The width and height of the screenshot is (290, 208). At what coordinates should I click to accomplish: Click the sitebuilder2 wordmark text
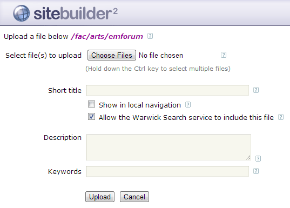click(x=76, y=14)
